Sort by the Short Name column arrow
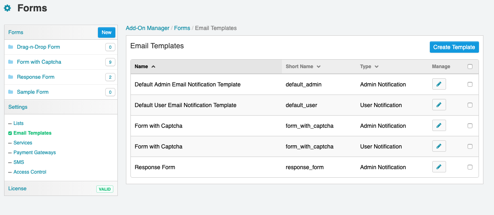Image resolution: width=494 pixels, height=215 pixels. [318, 67]
